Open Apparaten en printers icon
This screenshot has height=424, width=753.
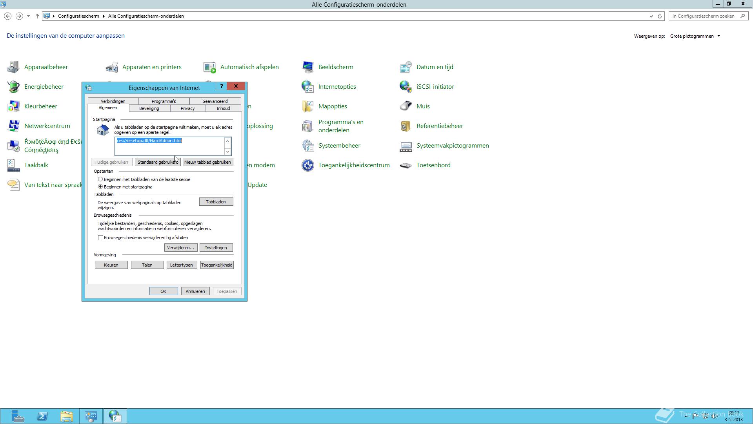coord(112,67)
